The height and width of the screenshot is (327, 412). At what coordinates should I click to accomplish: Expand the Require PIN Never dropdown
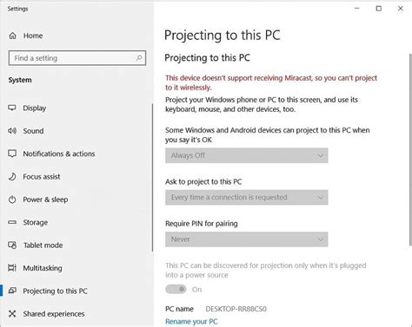click(x=247, y=239)
